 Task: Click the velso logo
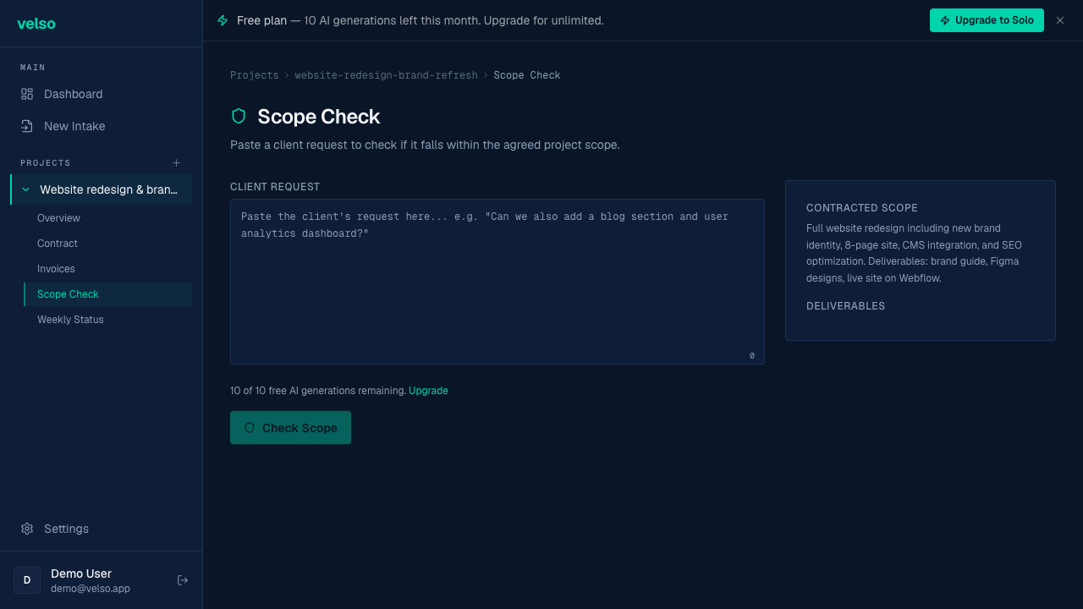(x=36, y=24)
